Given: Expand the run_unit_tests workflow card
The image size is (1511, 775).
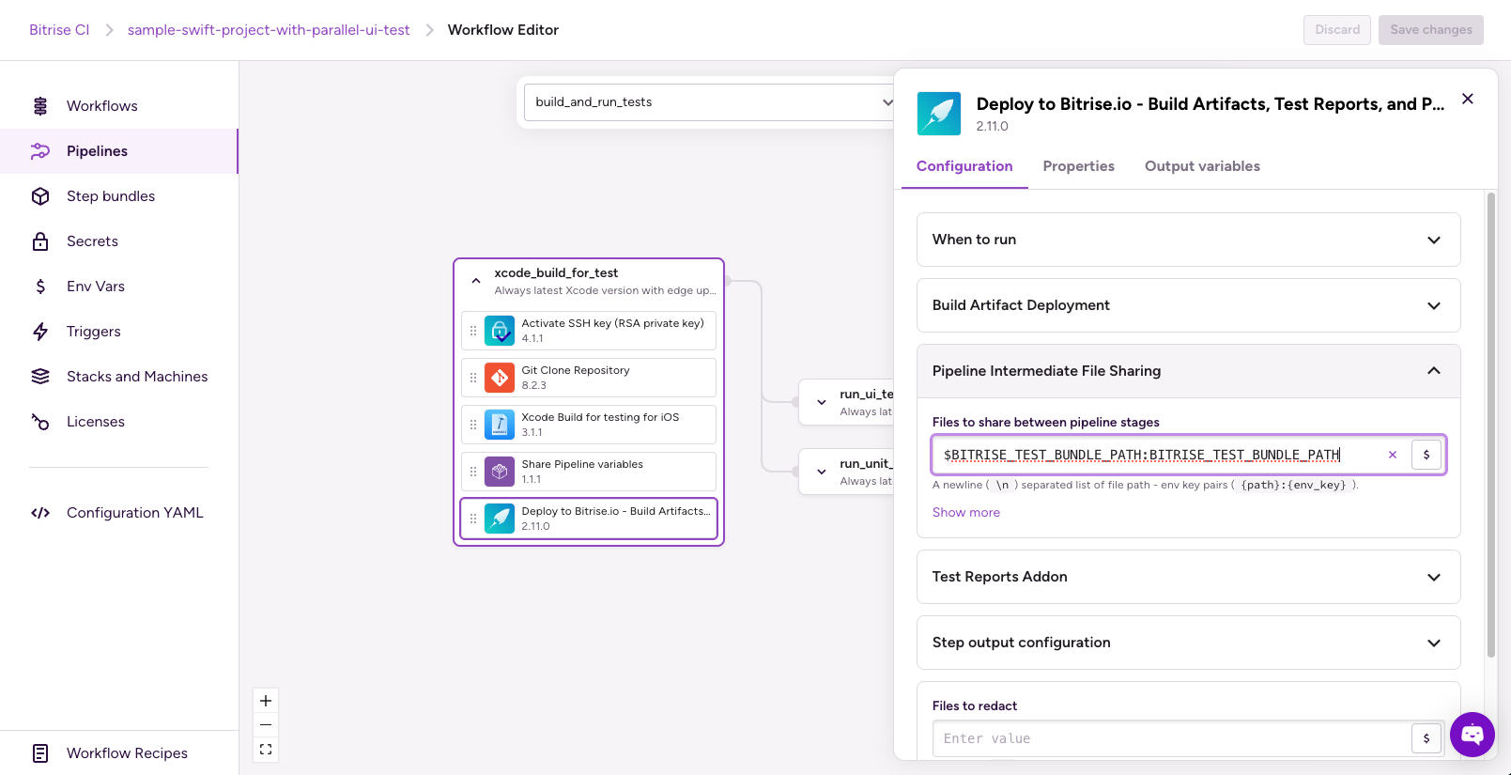Looking at the screenshot, I should [822, 472].
